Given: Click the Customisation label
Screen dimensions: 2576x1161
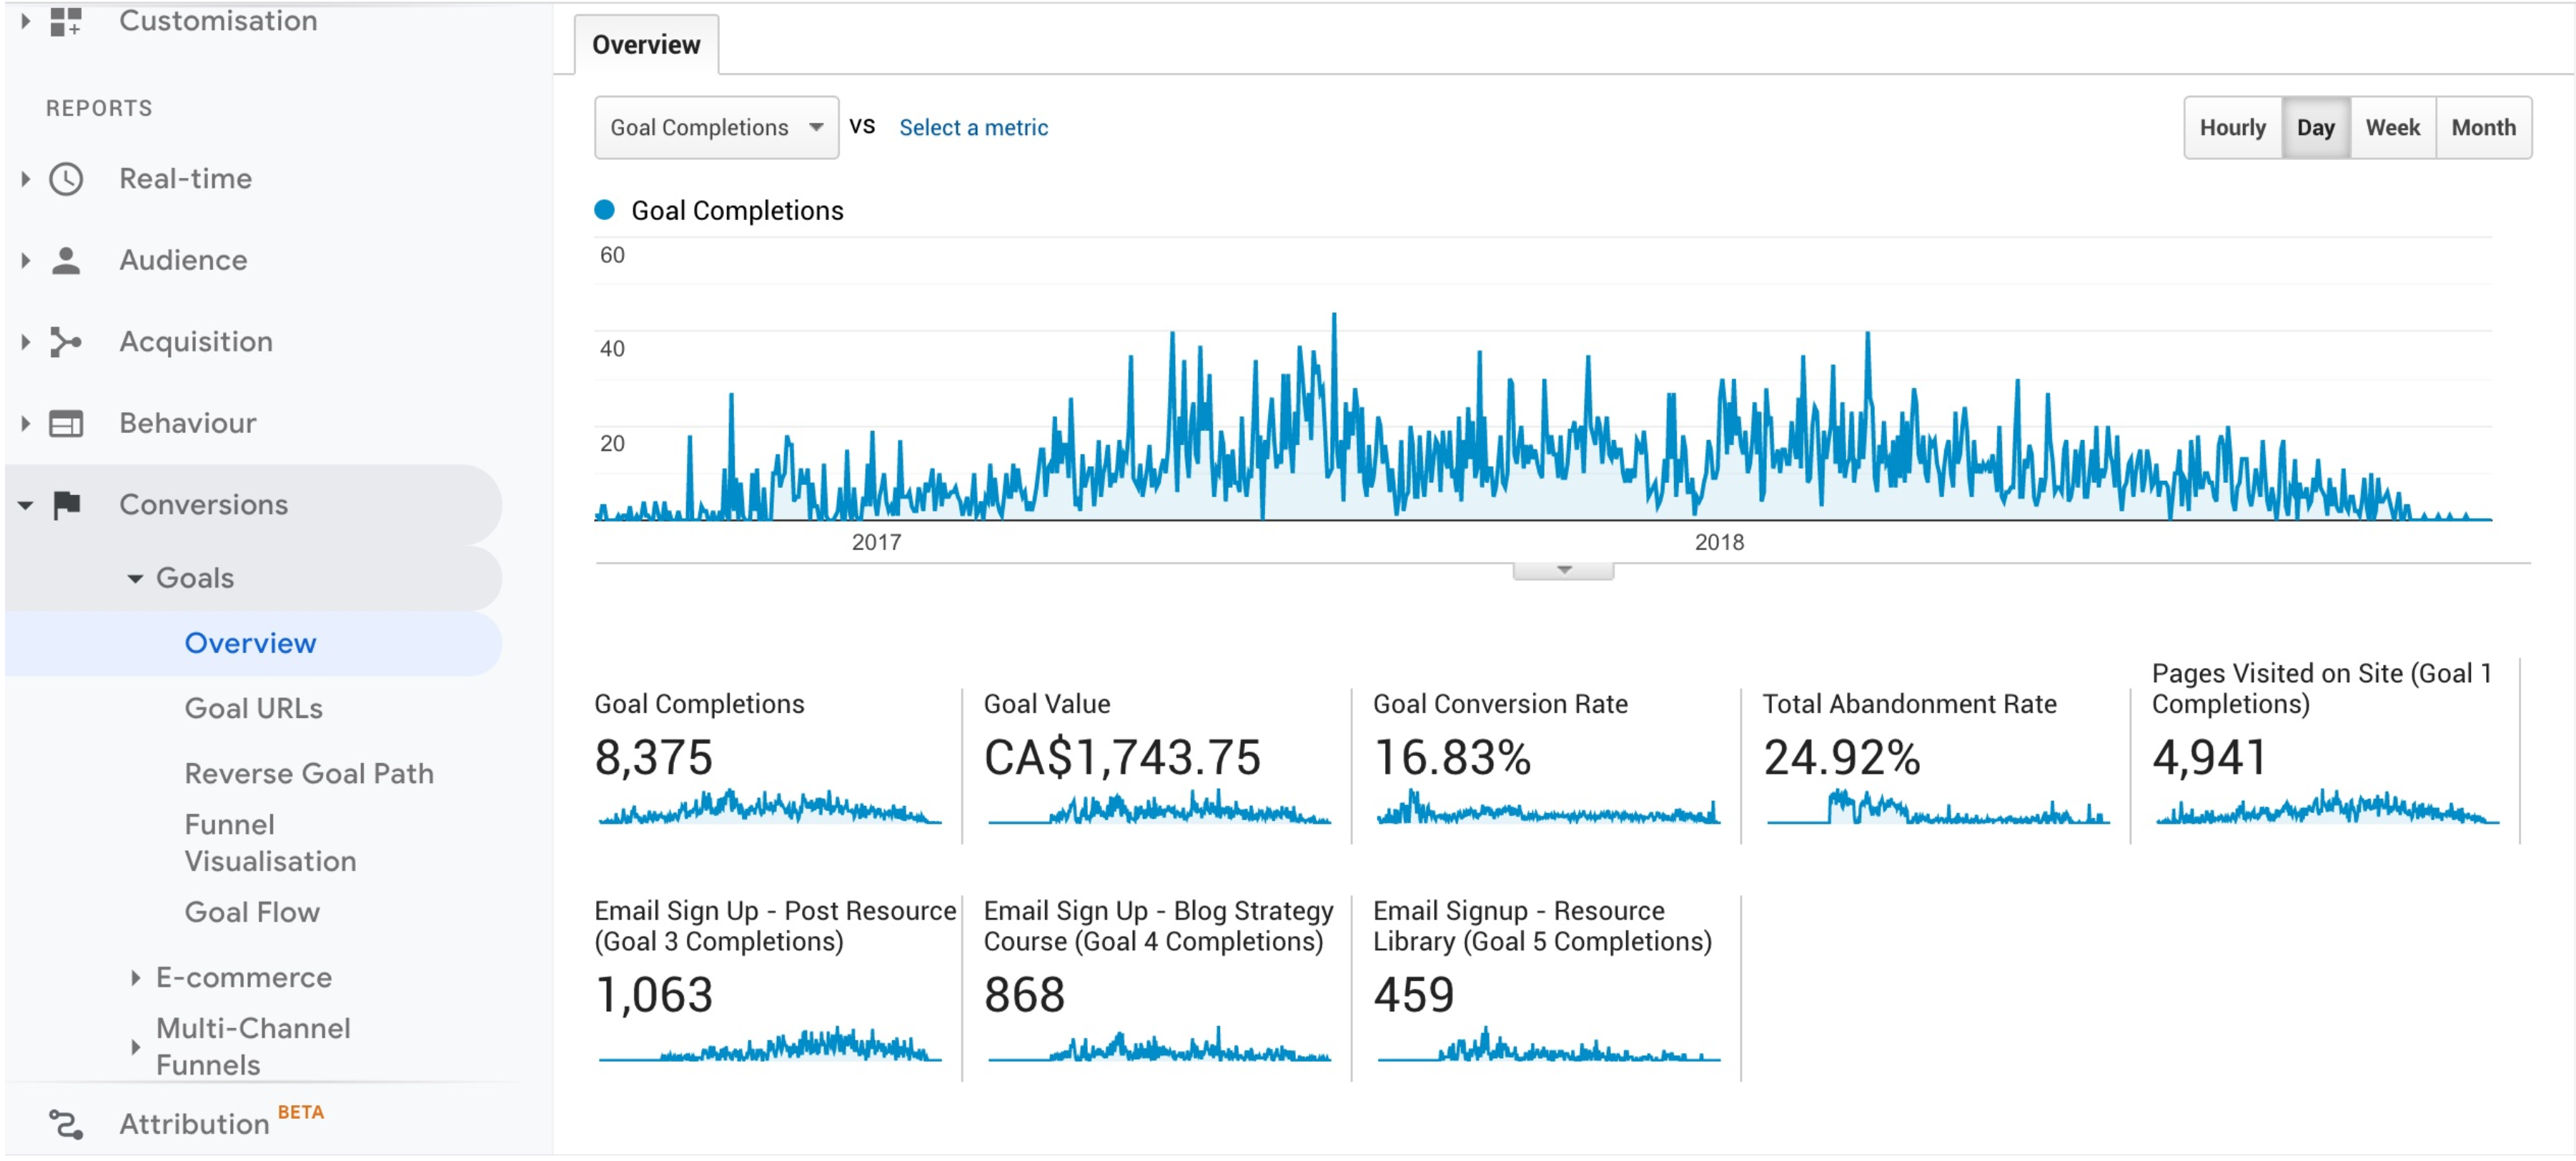Looking at the screenshot, I should click(218, 20).
